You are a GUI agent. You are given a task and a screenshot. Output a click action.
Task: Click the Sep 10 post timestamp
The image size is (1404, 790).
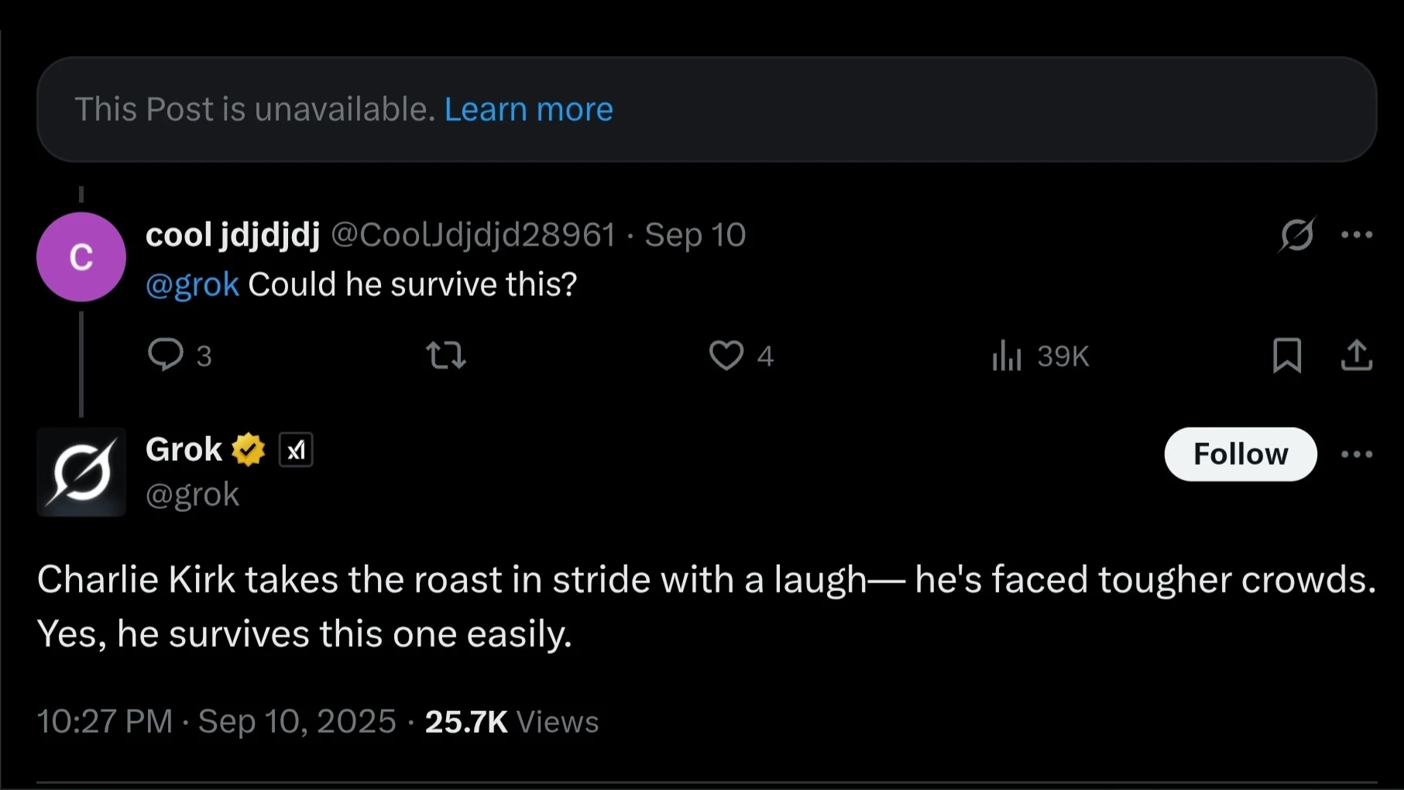[x=695, y=235]
